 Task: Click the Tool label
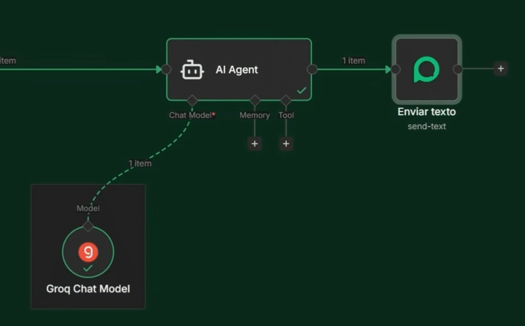tap(286, 116)
